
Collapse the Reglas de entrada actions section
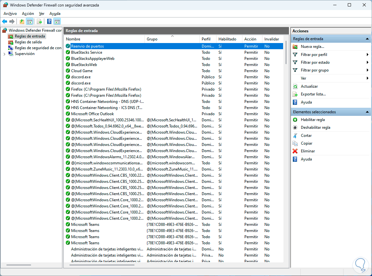click(x=367, y=39)
